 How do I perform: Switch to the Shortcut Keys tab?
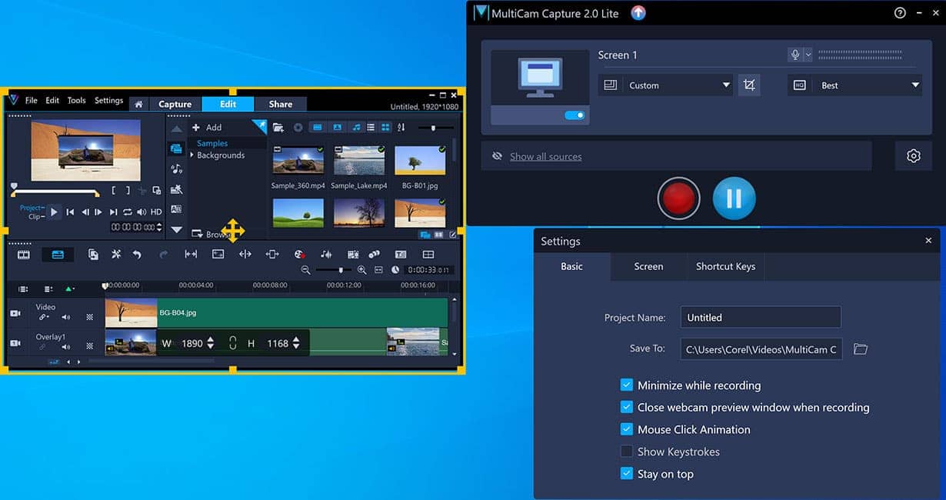725,267
